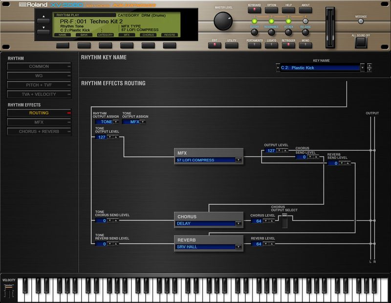The height and width of the screenshot is (303, 391).
Task: Adjust the RESONANCE knob
Action: coord(271,33)
